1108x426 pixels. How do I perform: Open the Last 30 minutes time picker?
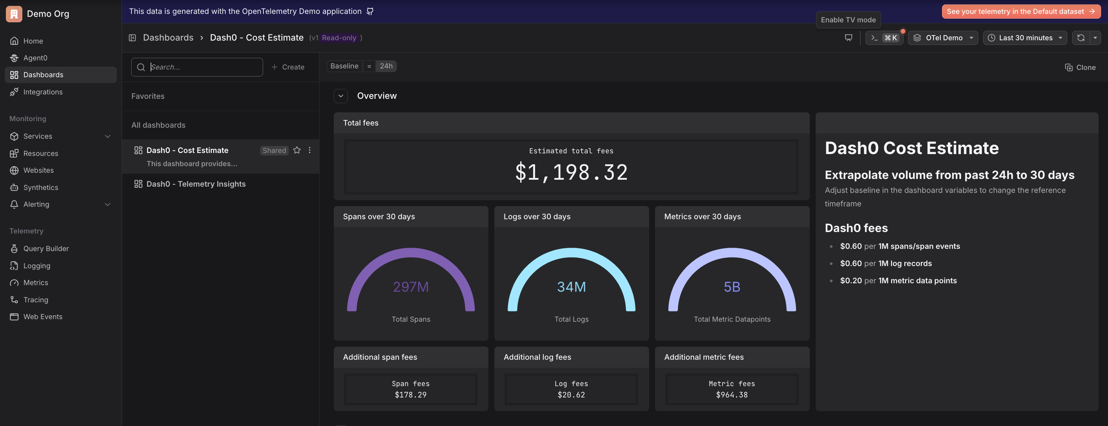1024,38
